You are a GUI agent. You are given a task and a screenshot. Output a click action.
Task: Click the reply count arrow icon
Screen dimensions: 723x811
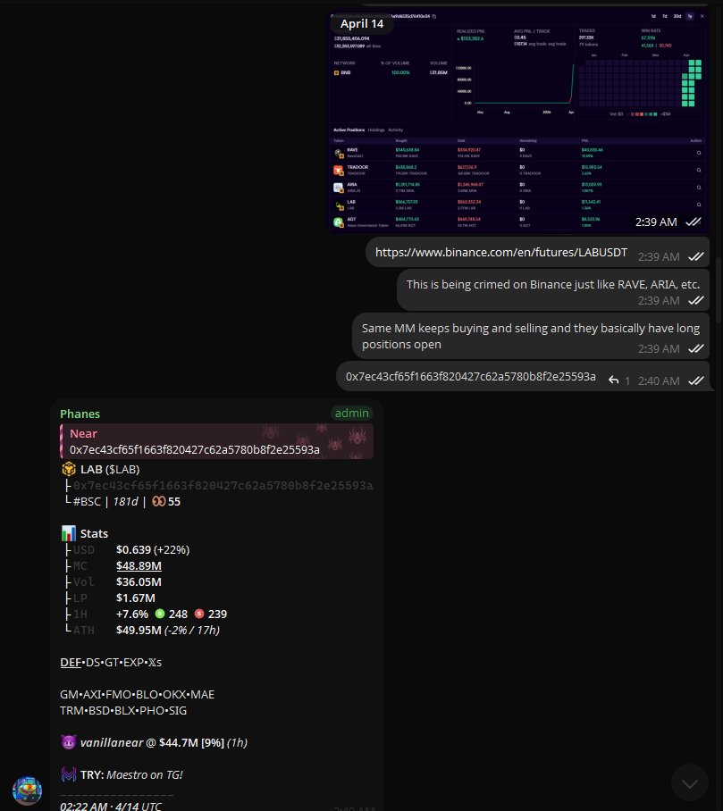pyautogui.click(x=614, y=380)
